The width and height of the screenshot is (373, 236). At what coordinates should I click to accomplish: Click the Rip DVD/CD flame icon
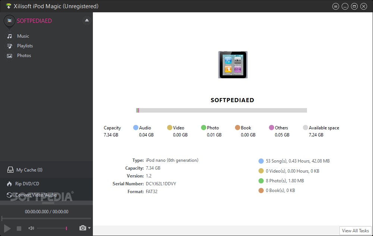[9, 184]
